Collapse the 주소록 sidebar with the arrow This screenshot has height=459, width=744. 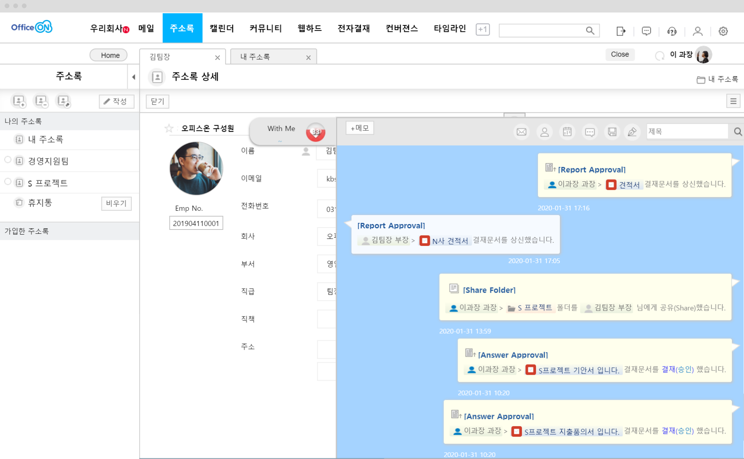click(x=133, y=77)
